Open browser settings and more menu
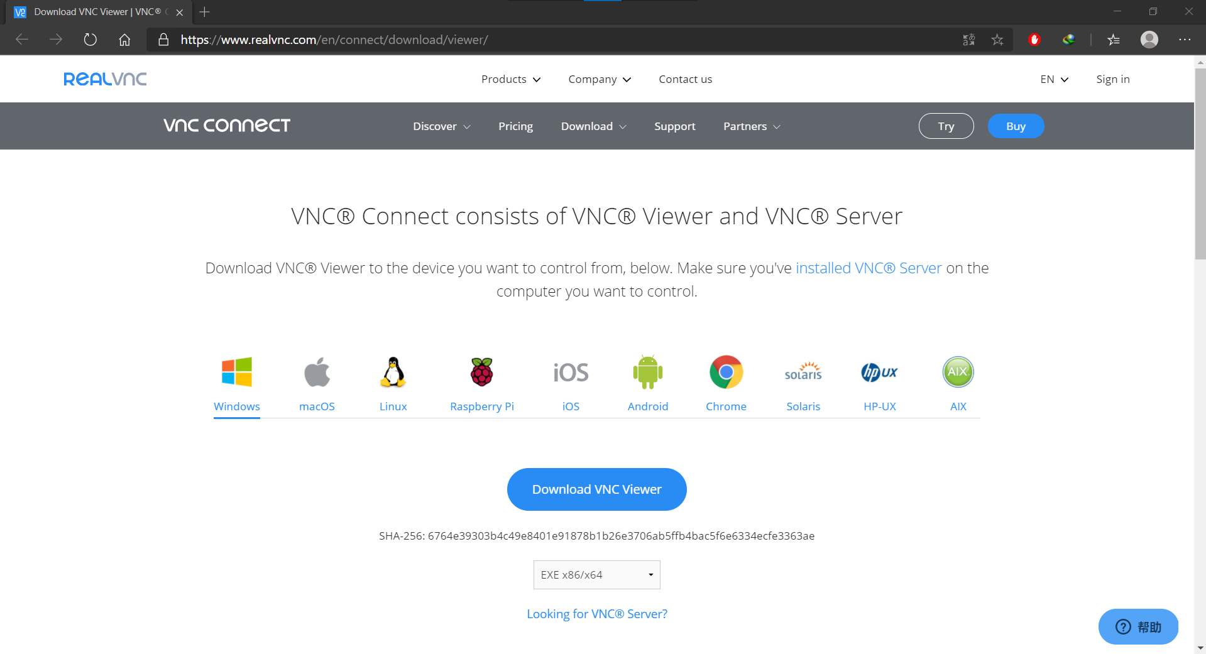This screenshot has height=654, width=1206. pyautogui.click(x=1185, y=40)
